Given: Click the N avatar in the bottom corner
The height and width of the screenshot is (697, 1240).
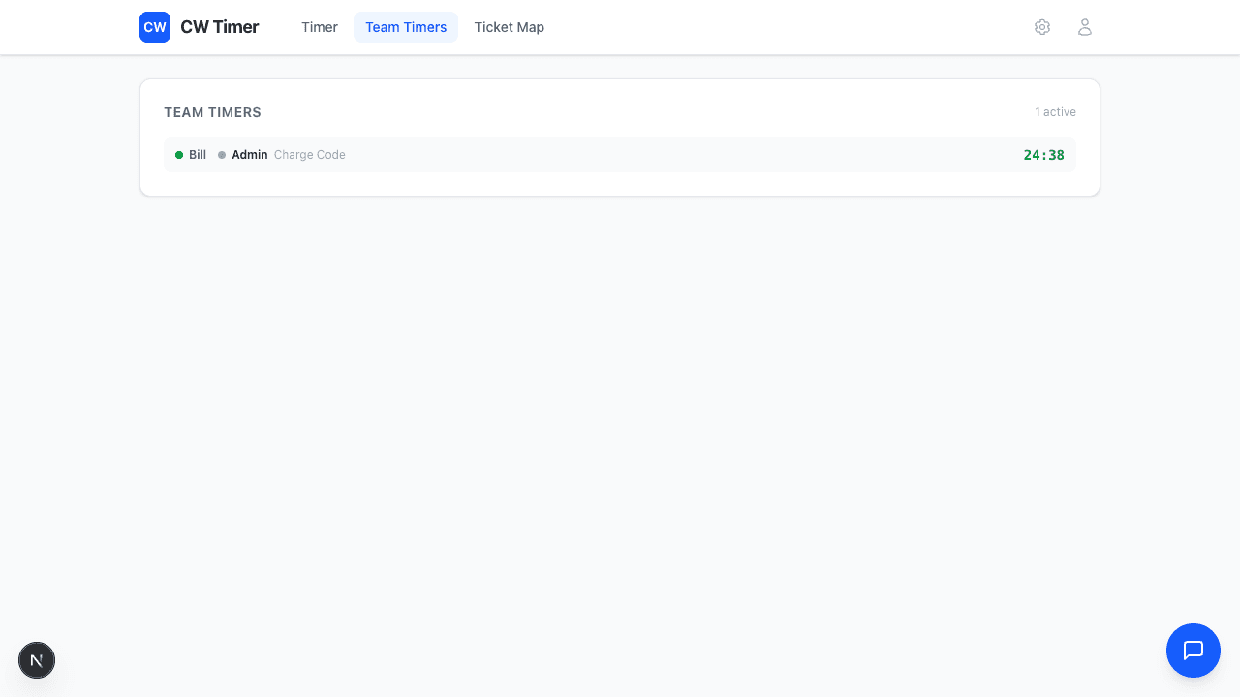Looking at the screenshot, I should point(37,659).
